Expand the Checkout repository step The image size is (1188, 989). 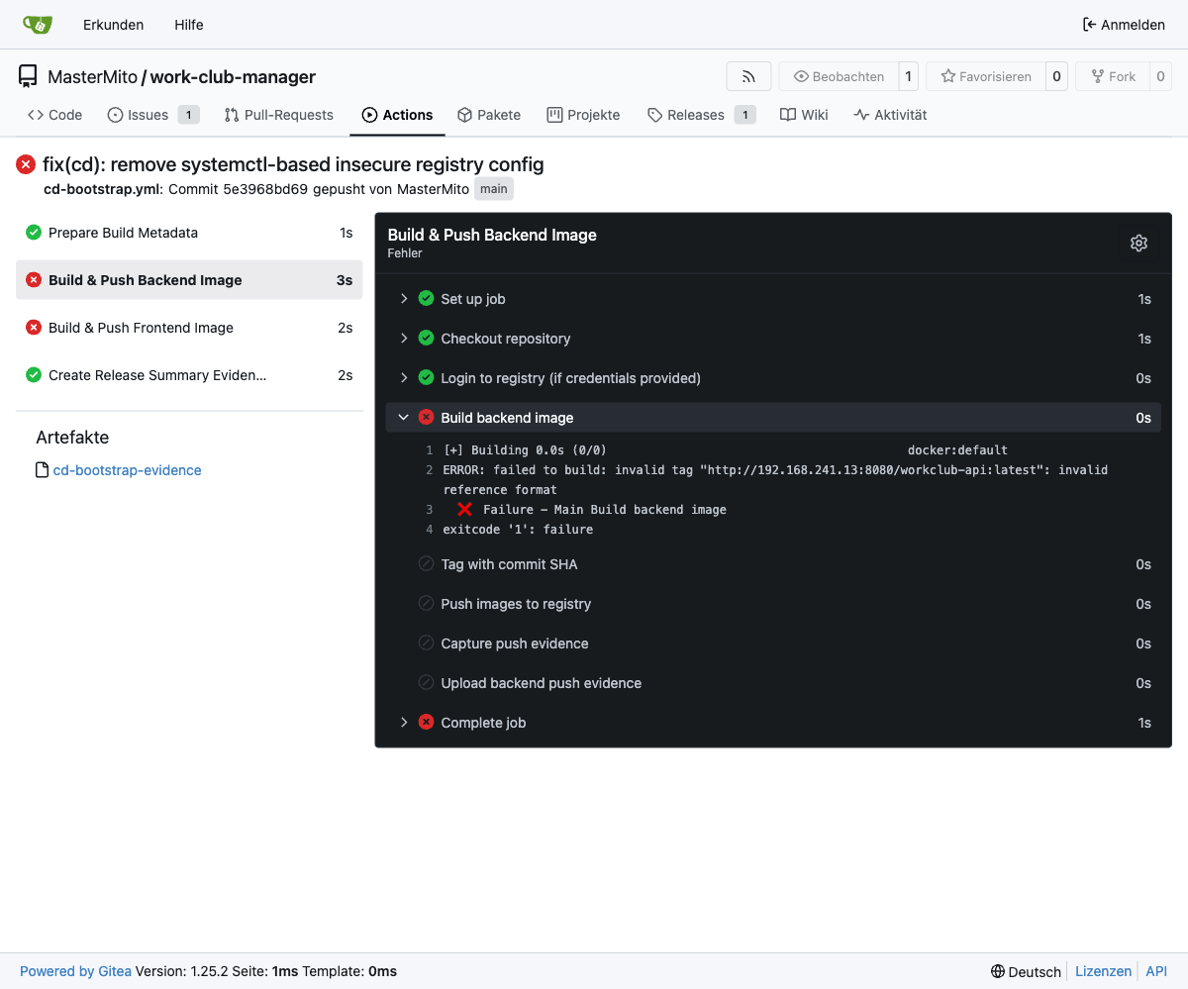404,339
